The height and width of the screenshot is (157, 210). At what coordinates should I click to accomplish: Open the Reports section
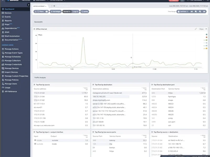coord(8,21)
